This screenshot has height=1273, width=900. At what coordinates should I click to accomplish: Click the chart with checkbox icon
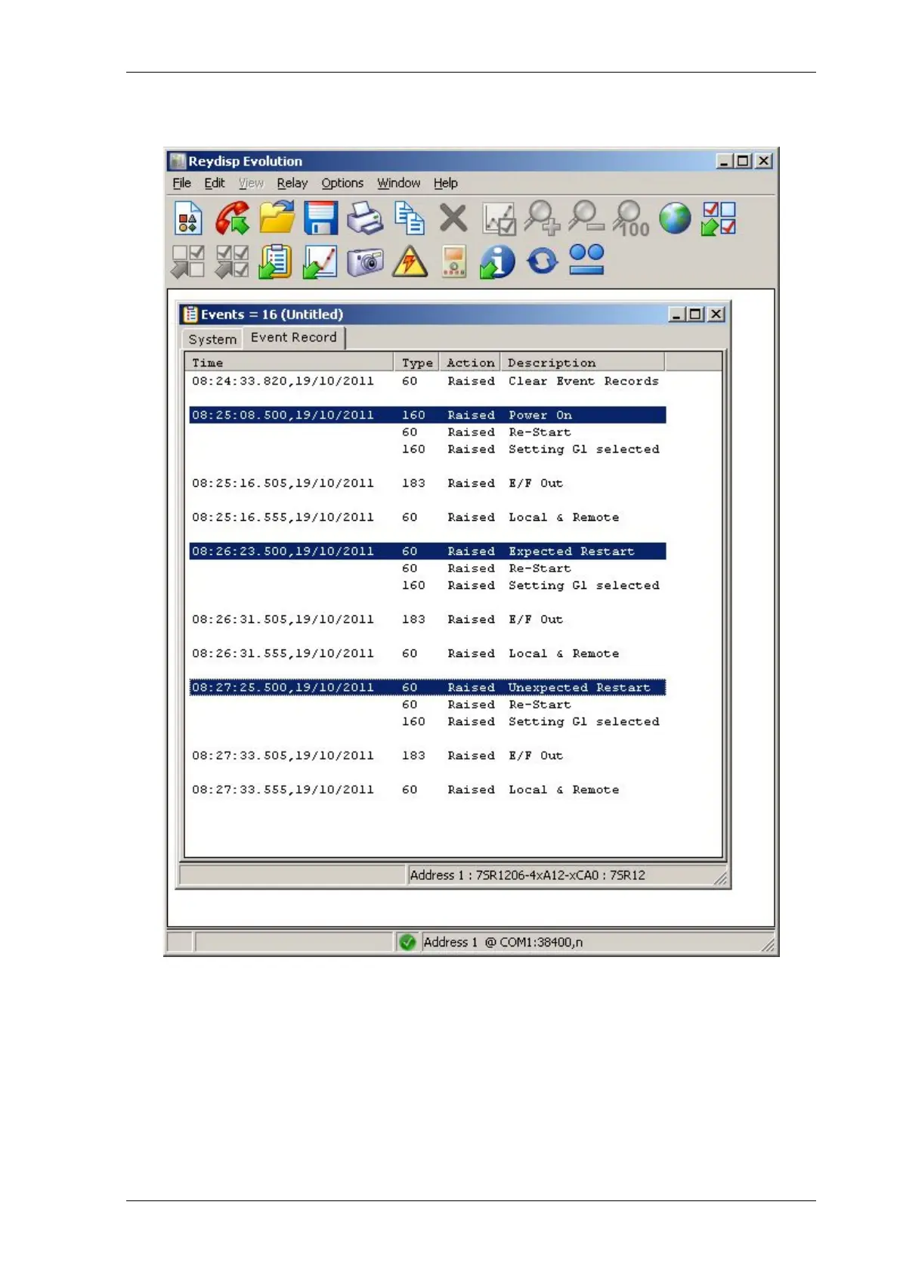[499, 218]
